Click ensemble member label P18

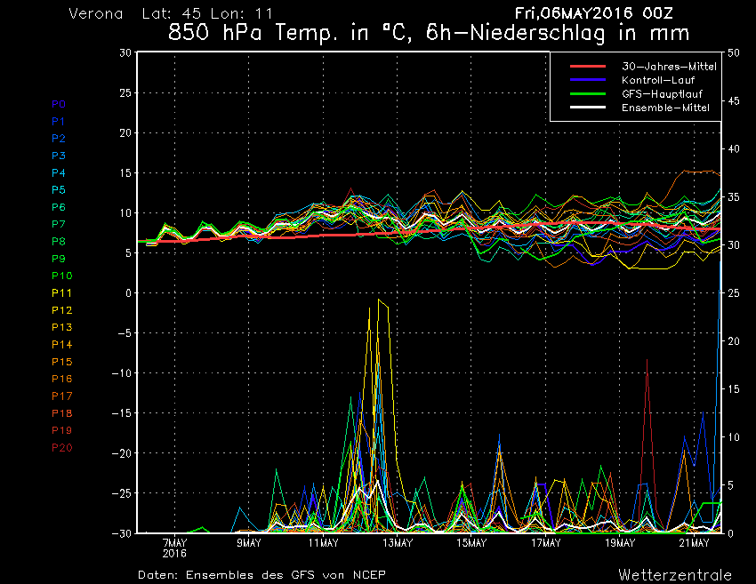point(61,413)
